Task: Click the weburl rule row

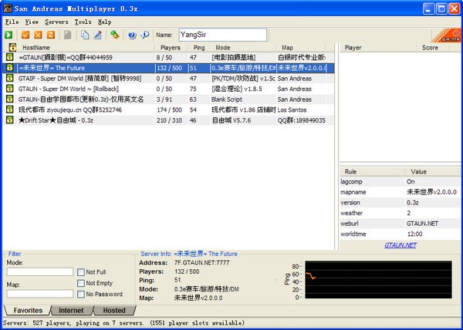Action: point(400,224)
